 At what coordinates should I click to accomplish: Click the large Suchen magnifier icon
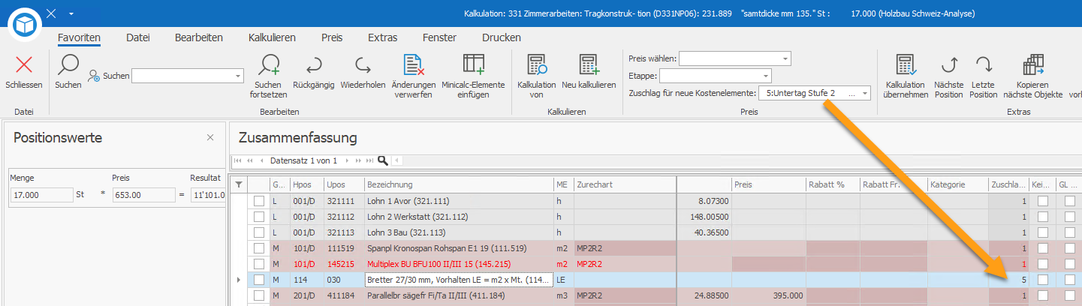[x=68, y=64]
